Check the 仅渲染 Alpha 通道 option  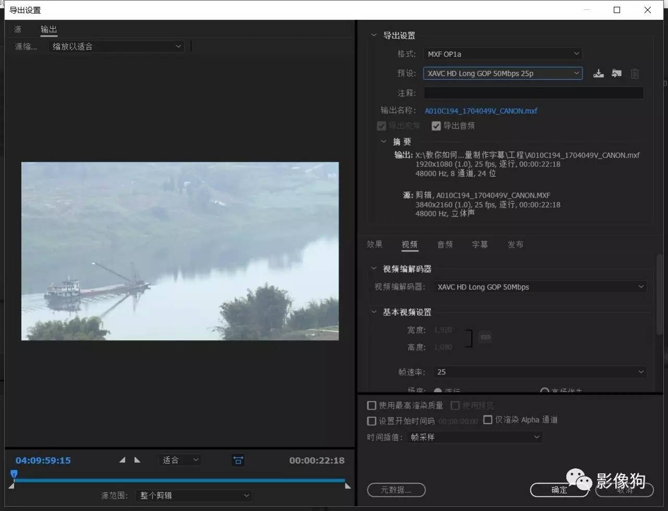(488, 419)
